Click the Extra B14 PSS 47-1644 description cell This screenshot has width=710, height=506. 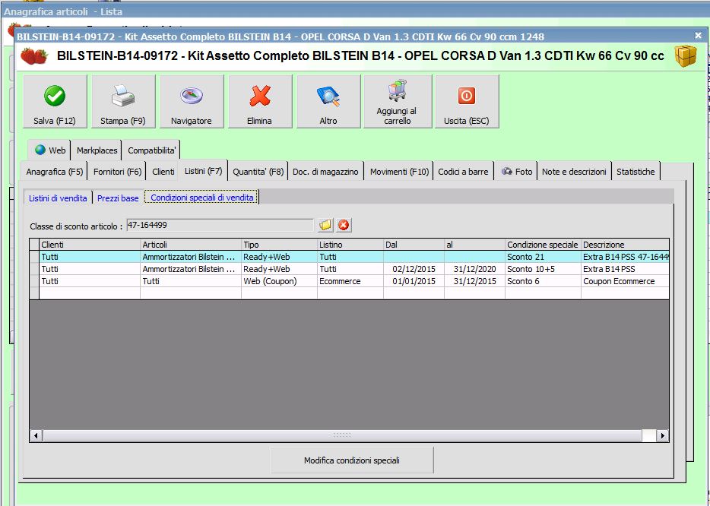point(625,257)
